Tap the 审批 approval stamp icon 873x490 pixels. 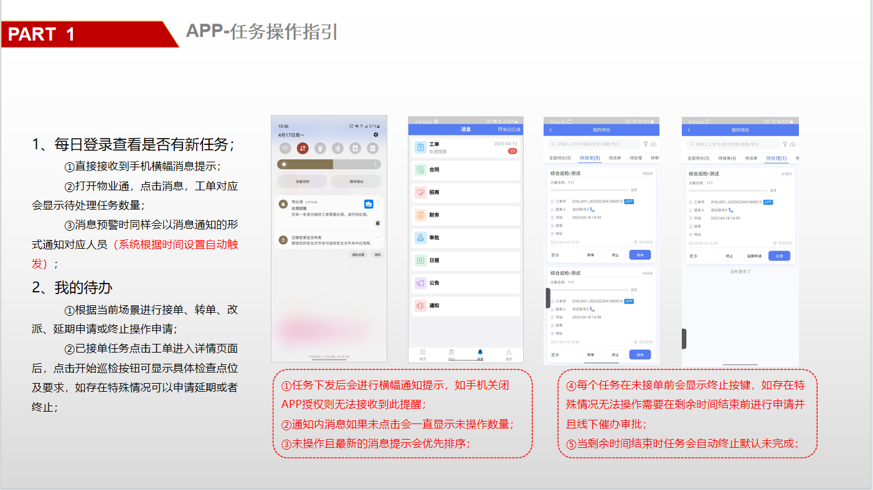pos(420,238)
